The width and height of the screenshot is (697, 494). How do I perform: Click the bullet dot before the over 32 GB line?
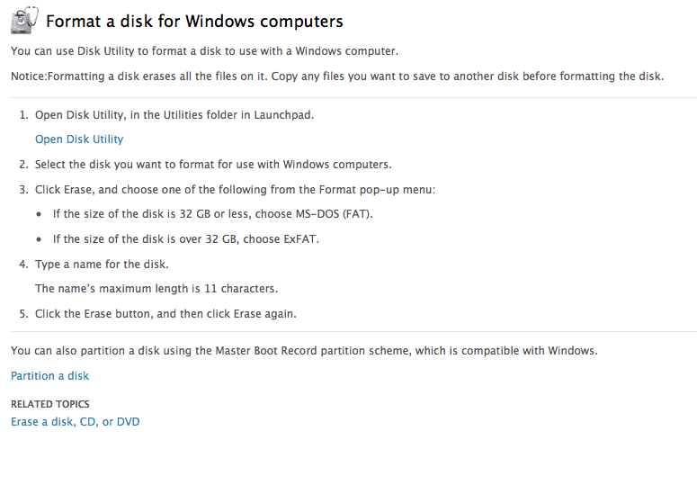(x=39, y=239)
